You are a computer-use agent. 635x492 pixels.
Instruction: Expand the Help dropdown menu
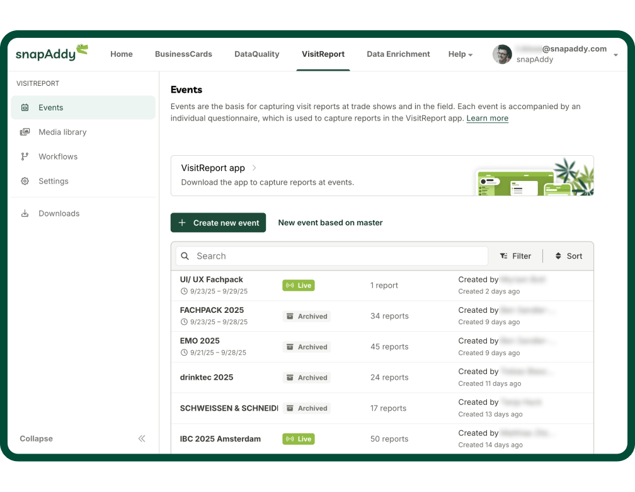[x=460, y=54]
